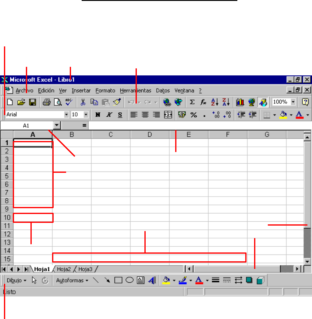Image resolution: width=312 pixels, height=319 pixels.
Task: Apply yellow fill color in formatting toolbar
Action: pos(283,115)
